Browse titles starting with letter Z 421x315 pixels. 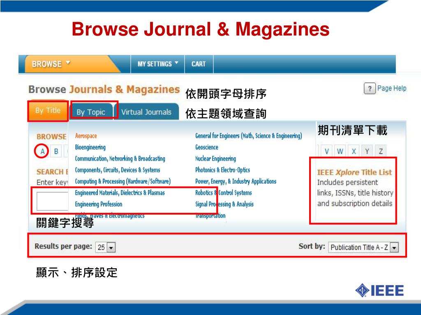(381, 151)
